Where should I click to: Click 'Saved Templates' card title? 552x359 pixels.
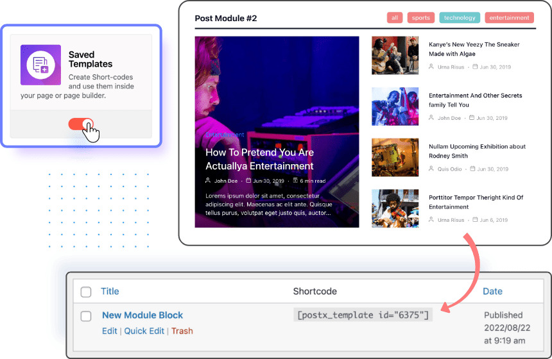click(x=91, y=59)
